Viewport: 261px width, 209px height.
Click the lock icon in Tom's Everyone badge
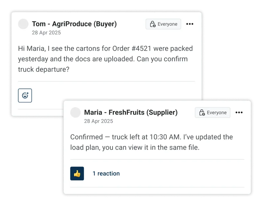[x=152, y=24]
